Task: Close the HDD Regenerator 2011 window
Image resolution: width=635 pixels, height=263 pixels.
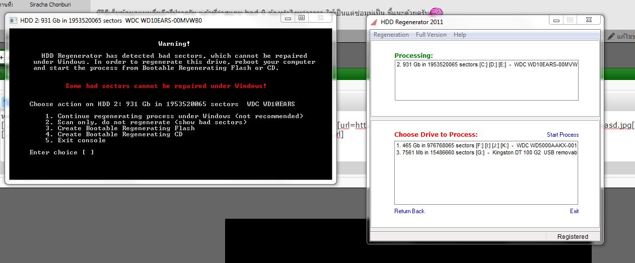Action: tap(589, 20)
